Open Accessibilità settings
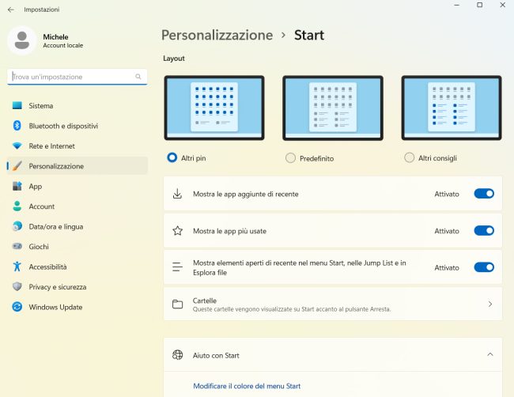 tap(77, 267)
